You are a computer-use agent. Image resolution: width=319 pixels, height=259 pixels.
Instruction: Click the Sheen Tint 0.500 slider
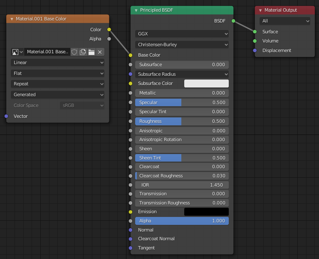pyautogui.click(x=182, y=158)
